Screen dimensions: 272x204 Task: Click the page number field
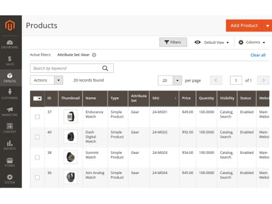[236, 81]
